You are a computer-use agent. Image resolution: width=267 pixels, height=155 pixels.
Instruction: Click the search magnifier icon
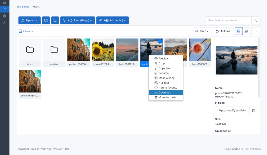[x=255, y=20]
